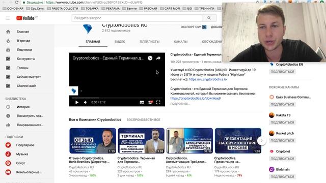The width and height of the screenshot is (326, 183).
Task: Open the РЕКЛАМА bookmarks folder
Action: point(111,9)
